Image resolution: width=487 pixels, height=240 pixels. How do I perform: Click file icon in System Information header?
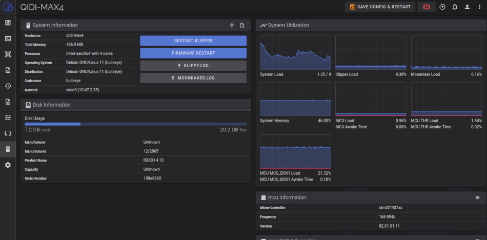[x=242, y=25]
